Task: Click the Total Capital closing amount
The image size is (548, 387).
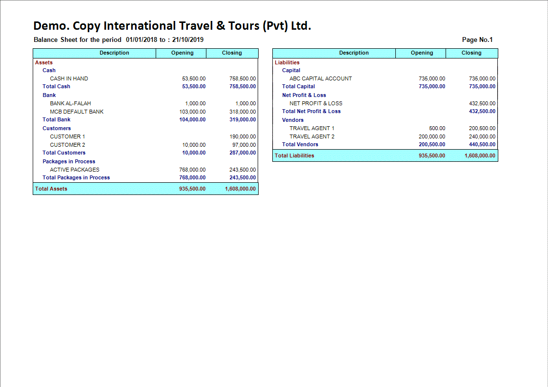Action: pos(482,86)
